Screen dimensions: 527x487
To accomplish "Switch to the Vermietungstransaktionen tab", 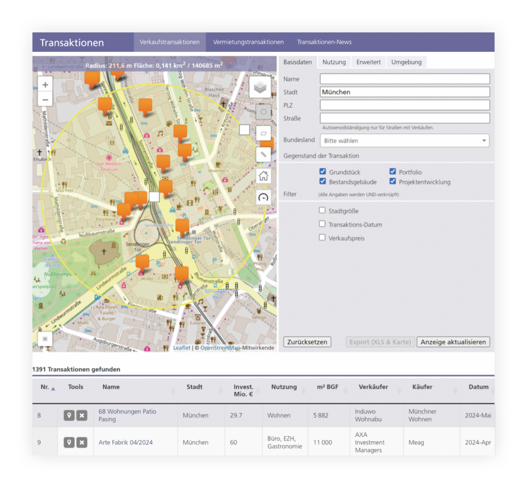I will tap(248, 42).
